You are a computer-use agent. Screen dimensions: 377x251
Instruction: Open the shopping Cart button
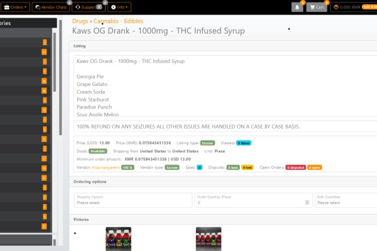coord(317,7)
